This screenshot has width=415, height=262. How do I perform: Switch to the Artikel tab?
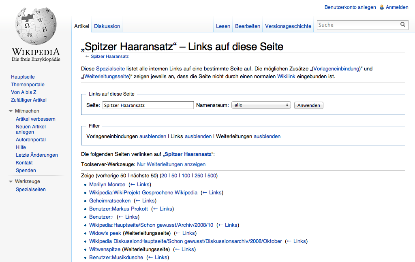pyautogui.click(x=81, y=26)
